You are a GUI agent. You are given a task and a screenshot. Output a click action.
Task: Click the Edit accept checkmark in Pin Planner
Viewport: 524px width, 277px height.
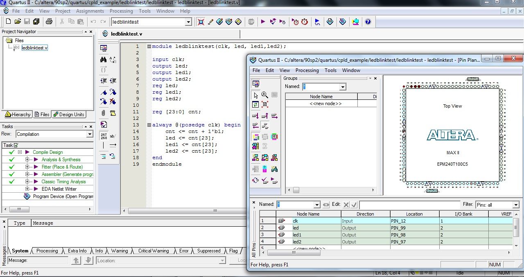pyautogui.click(x=354, y=205)
